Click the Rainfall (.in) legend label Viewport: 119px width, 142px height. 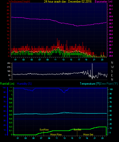pos(7,84)
